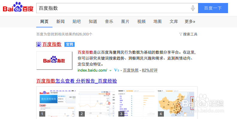Go to the 知道 tab
The width and height of the screenshot is (237, 119).
click(93, 21)
